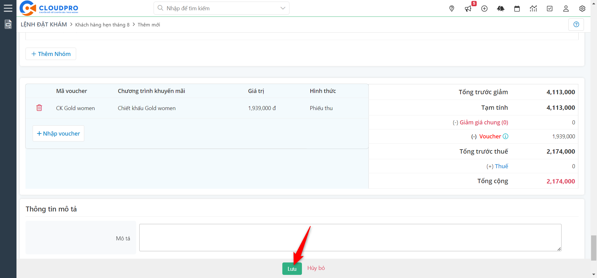Click the 'Mô tả' field label
597x278 pixels.
[123, 238]
